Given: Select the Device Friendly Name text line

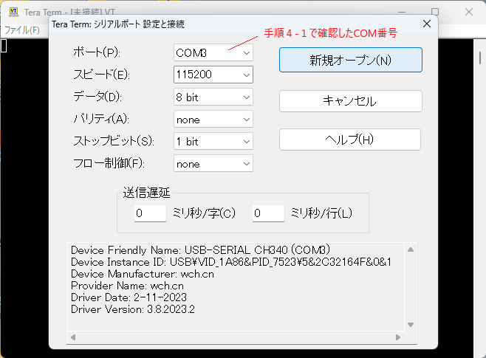Looking at the screenshot, I should tap(201, 250).
